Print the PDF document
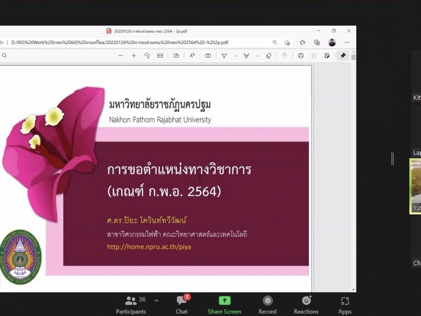Image resolution: width=421 pixels, height=316 pixels. pyautogui.click(x=301, y=56)
